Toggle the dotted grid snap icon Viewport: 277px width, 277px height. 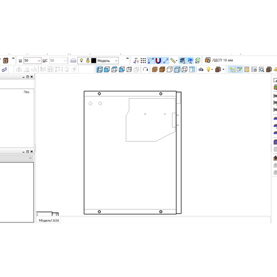[x=143, y=61]
